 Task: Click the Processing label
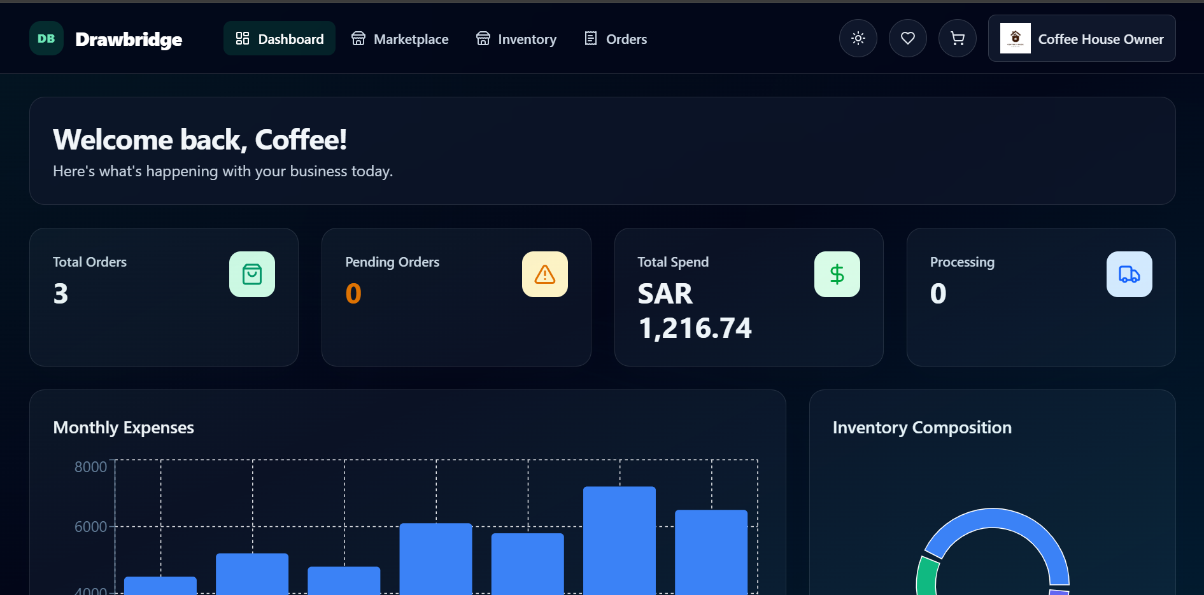click(x=962, y=262)
